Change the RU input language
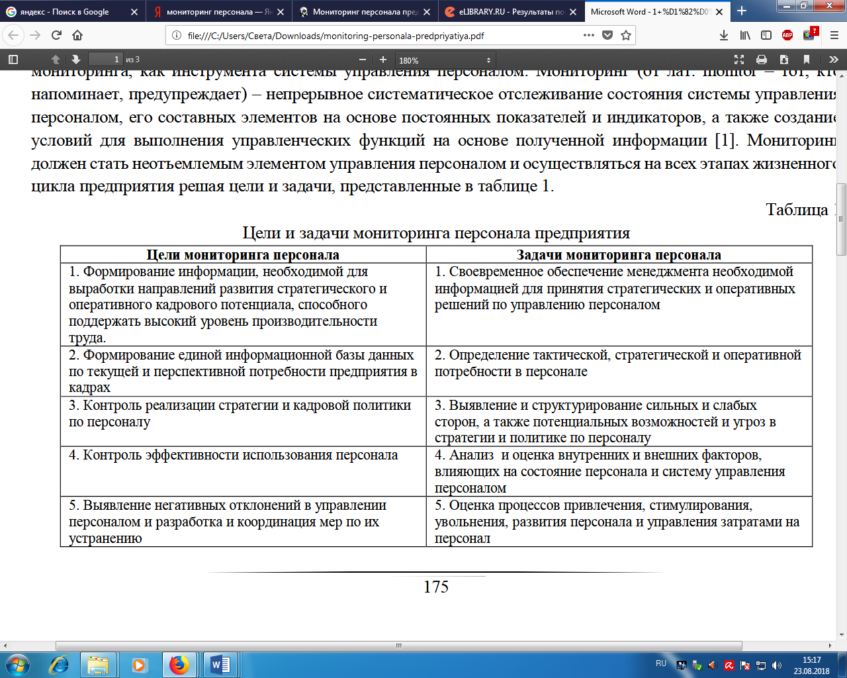 click(661, 663)
